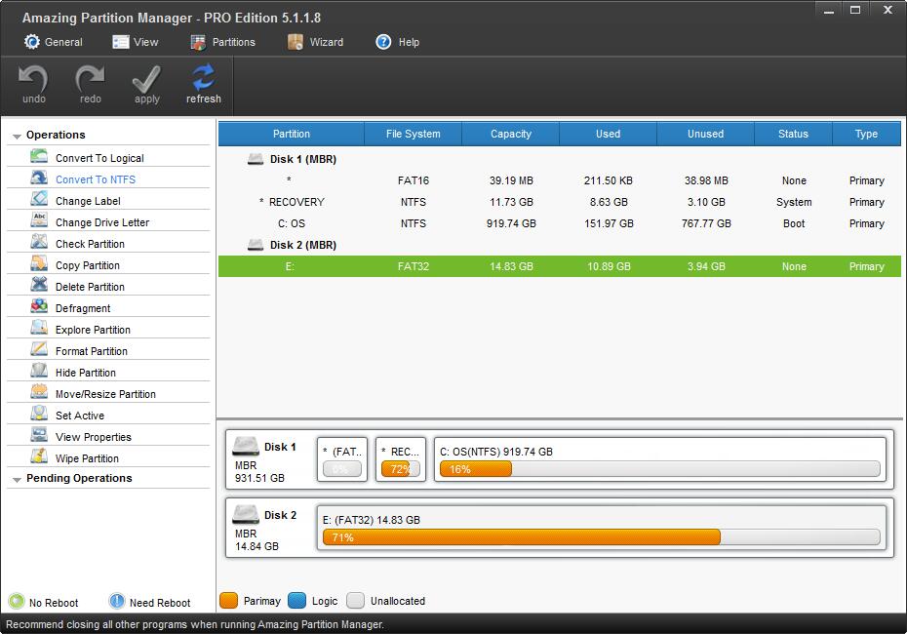Click the blue Logic legend swatch

click(296, 601)
